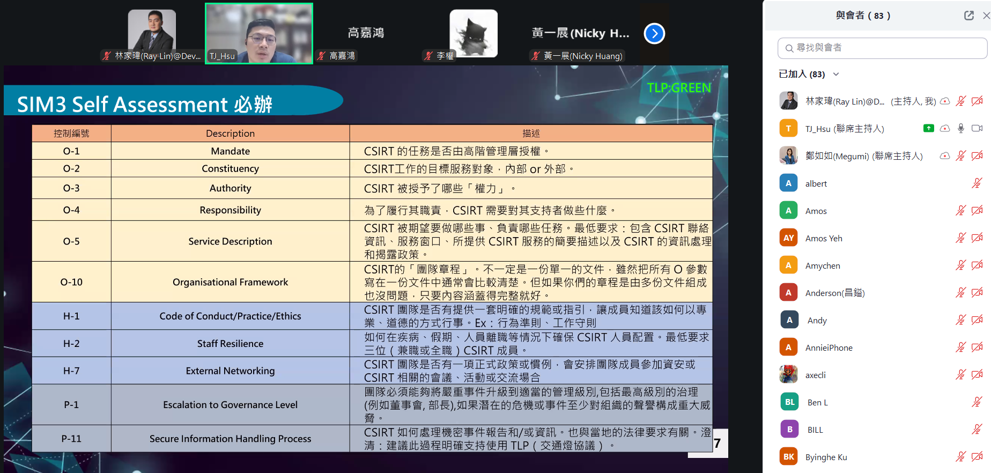Click cloud recording icon beside 鄭如如 (Megumi)
Screen dimensions: 991x473
(x=945, y=156)
